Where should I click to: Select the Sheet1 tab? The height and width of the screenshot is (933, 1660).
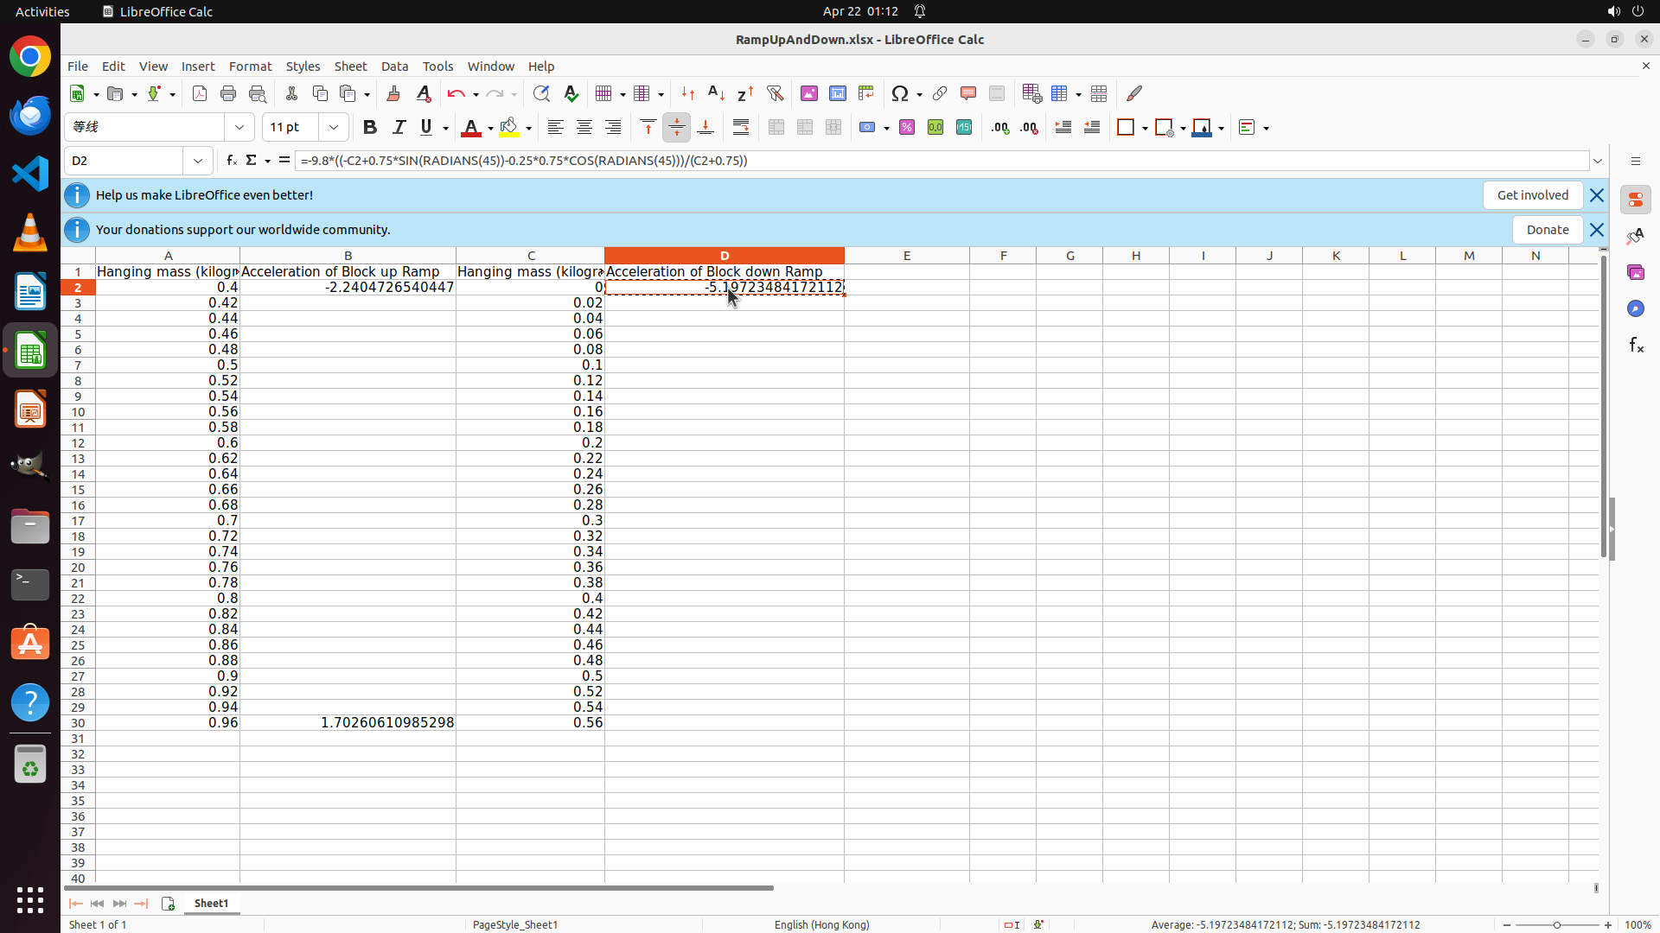pyautogui.click(x=211, y=904)
